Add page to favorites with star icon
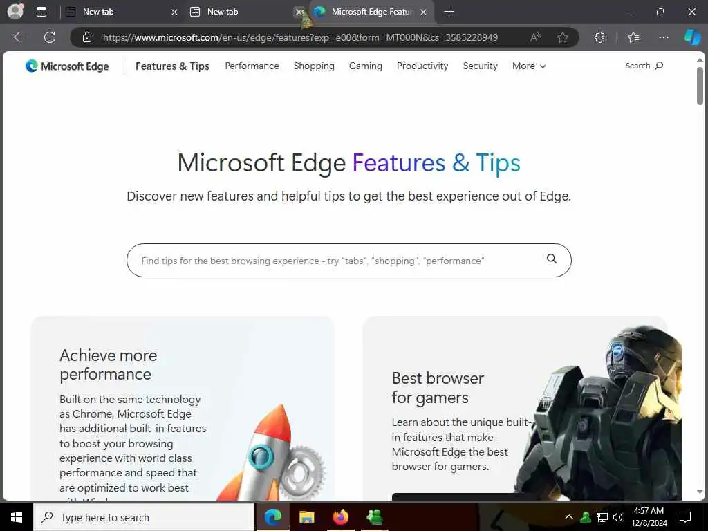708x531 pixels. tap(563, 37)
